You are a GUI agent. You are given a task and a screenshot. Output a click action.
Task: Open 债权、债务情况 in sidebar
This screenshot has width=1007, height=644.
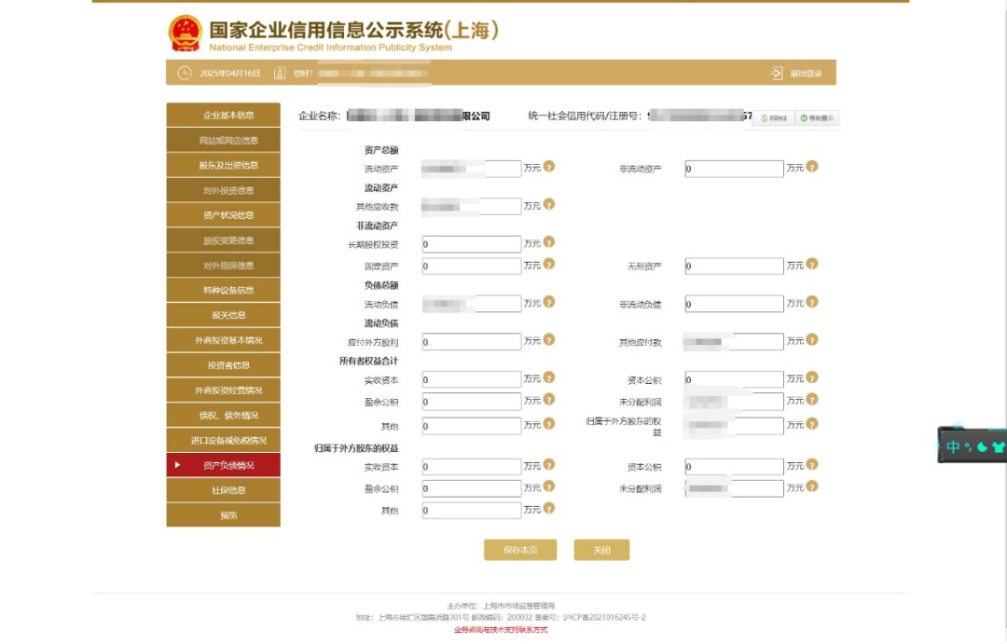coord(224,416)
